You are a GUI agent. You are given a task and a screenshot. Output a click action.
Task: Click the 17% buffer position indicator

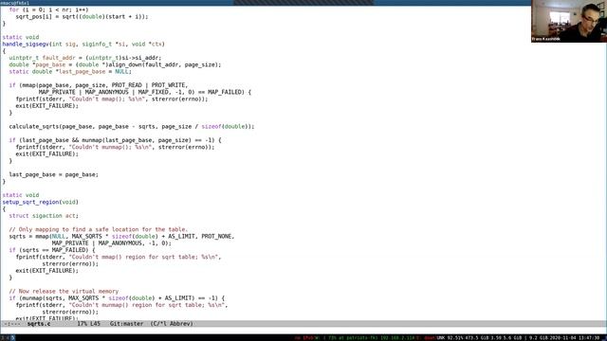pyautogui.click(x=83, y=324)
